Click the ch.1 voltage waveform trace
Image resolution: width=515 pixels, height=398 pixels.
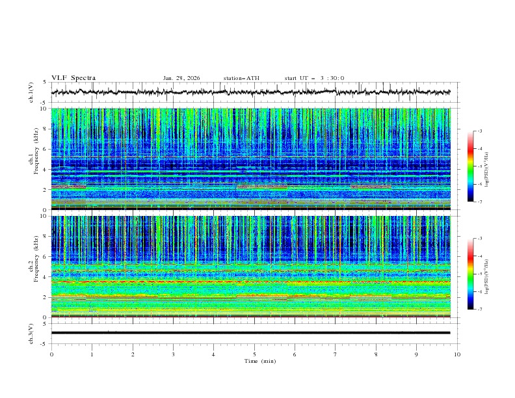250,92
